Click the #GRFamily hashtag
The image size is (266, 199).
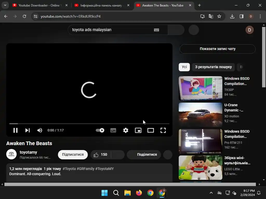85,169
